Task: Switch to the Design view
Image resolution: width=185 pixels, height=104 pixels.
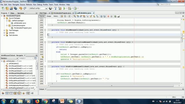Action: pyautogui.click(x=49, y=16)
